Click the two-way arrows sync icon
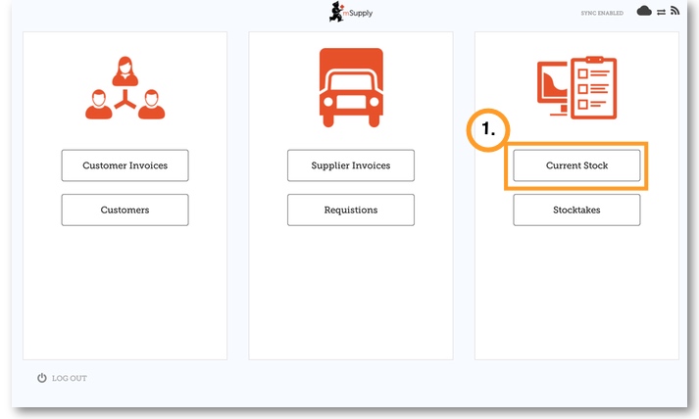The image size is (699, 419). 661,12
